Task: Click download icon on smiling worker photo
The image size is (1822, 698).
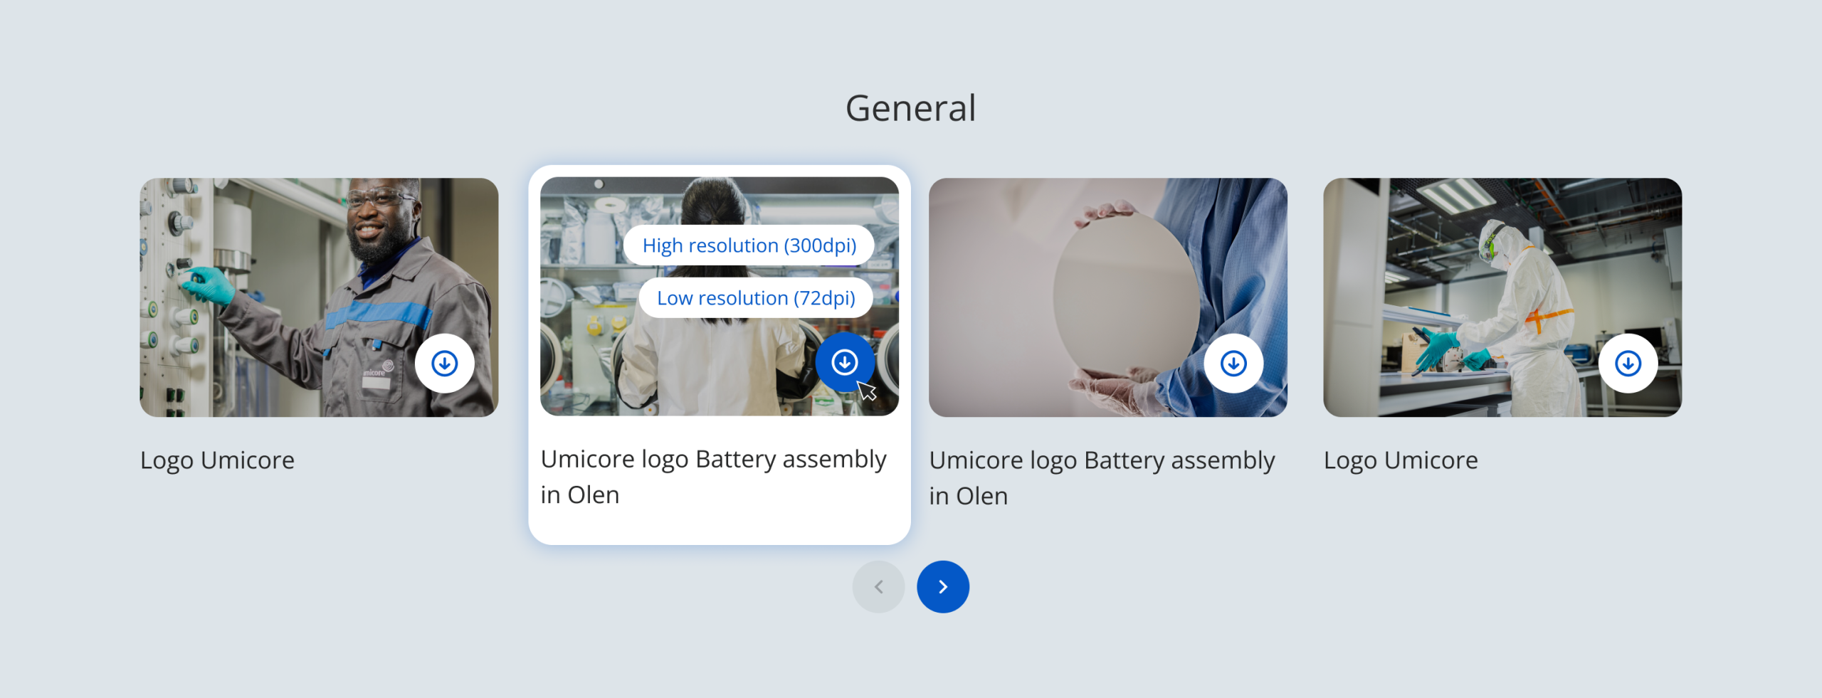Action: pos(445,364)
